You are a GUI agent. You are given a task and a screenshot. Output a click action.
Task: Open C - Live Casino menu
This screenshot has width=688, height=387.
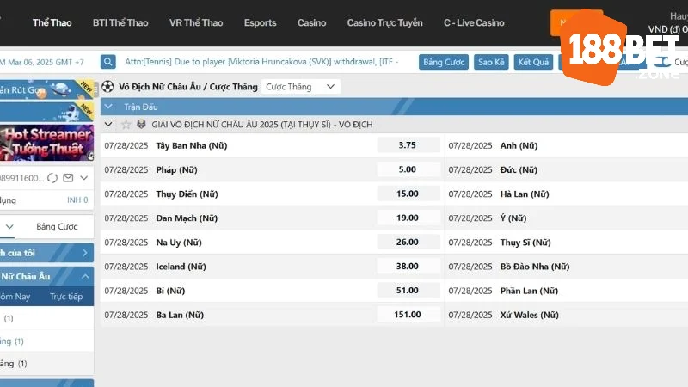[474, 23]
